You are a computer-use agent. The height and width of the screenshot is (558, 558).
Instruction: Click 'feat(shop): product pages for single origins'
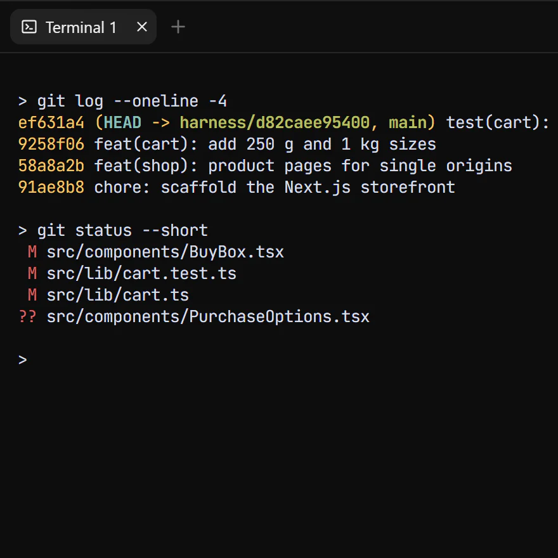(303, 166)
